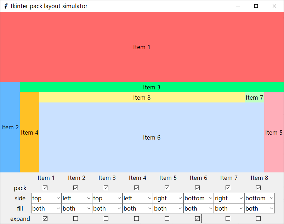This screenshot has height=224, width=284.
Task: Expand the side dropdown for Item 6
Action: point(199,198)
